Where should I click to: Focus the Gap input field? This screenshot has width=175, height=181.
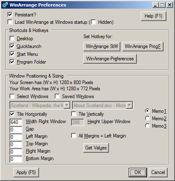(16, 130)
